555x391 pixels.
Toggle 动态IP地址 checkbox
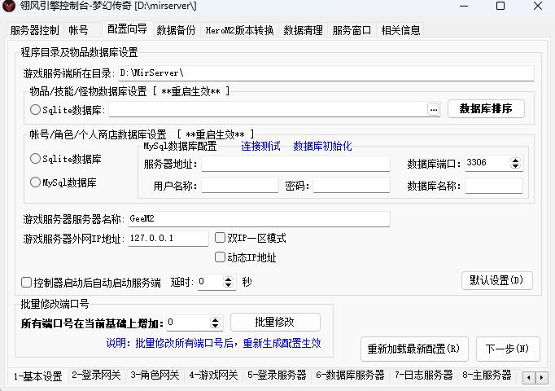click(221, 257)
